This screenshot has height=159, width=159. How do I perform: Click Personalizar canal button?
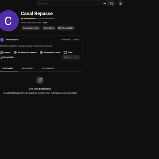pos(31,28)
